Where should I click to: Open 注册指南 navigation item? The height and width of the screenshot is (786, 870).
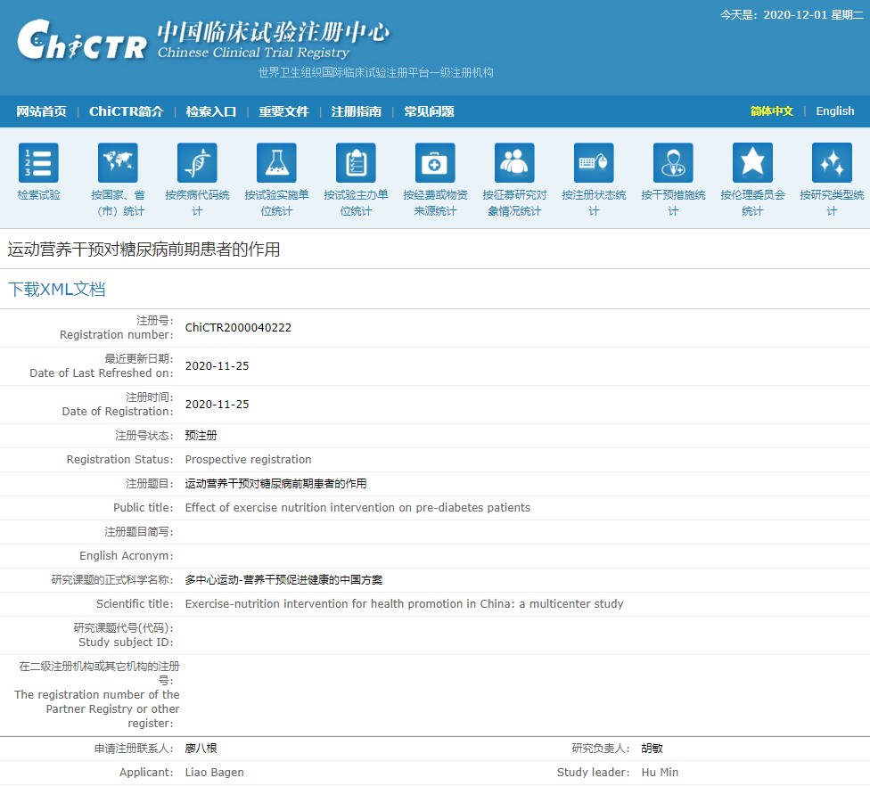[x=356, y=111]
